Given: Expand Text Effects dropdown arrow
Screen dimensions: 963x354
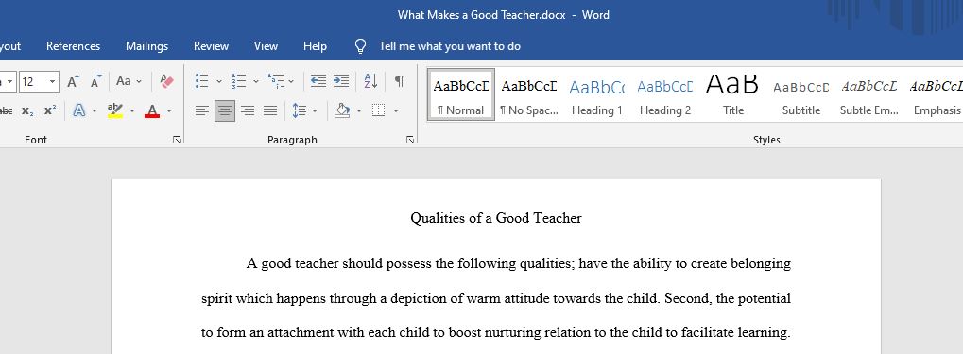Looking at the screenshot, I should pyautogui.click(x=95, y=111).
